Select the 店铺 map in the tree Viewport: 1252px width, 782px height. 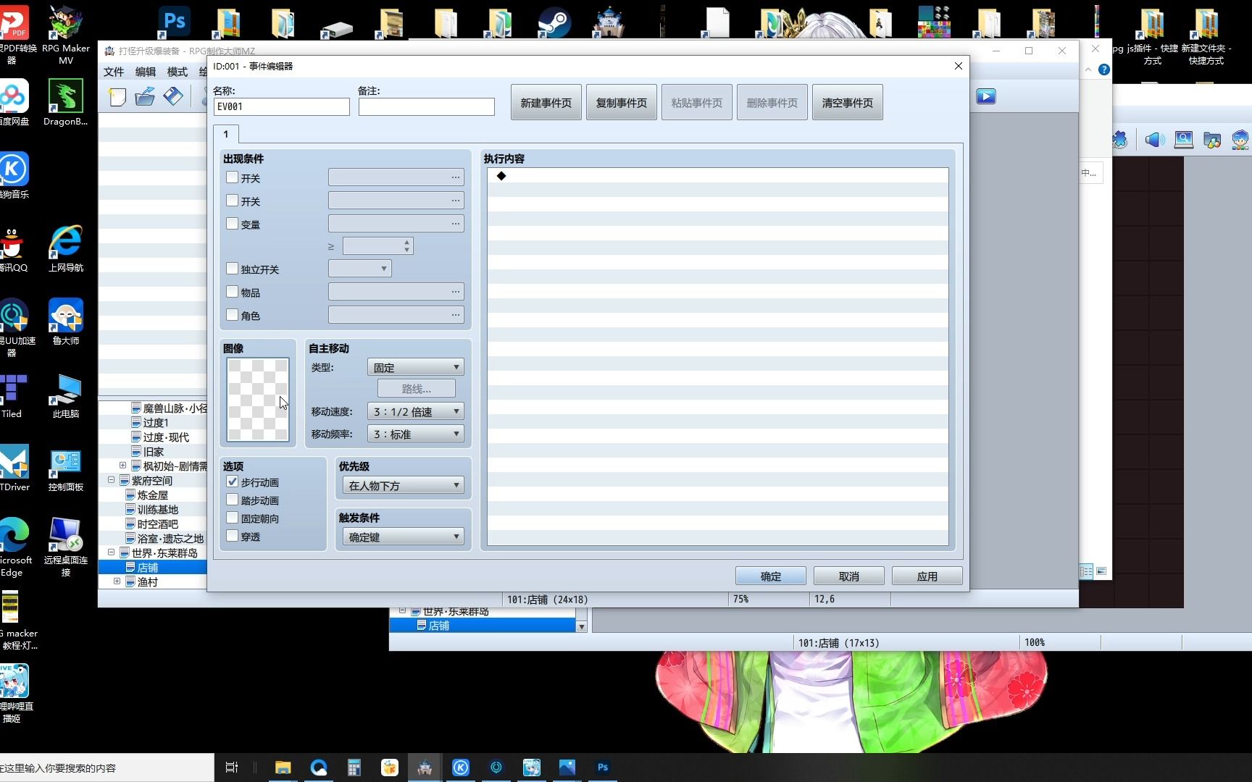point(148,567)
